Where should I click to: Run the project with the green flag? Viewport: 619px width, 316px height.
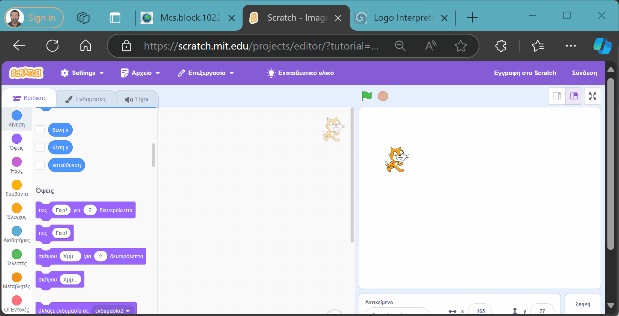(367, 96)
